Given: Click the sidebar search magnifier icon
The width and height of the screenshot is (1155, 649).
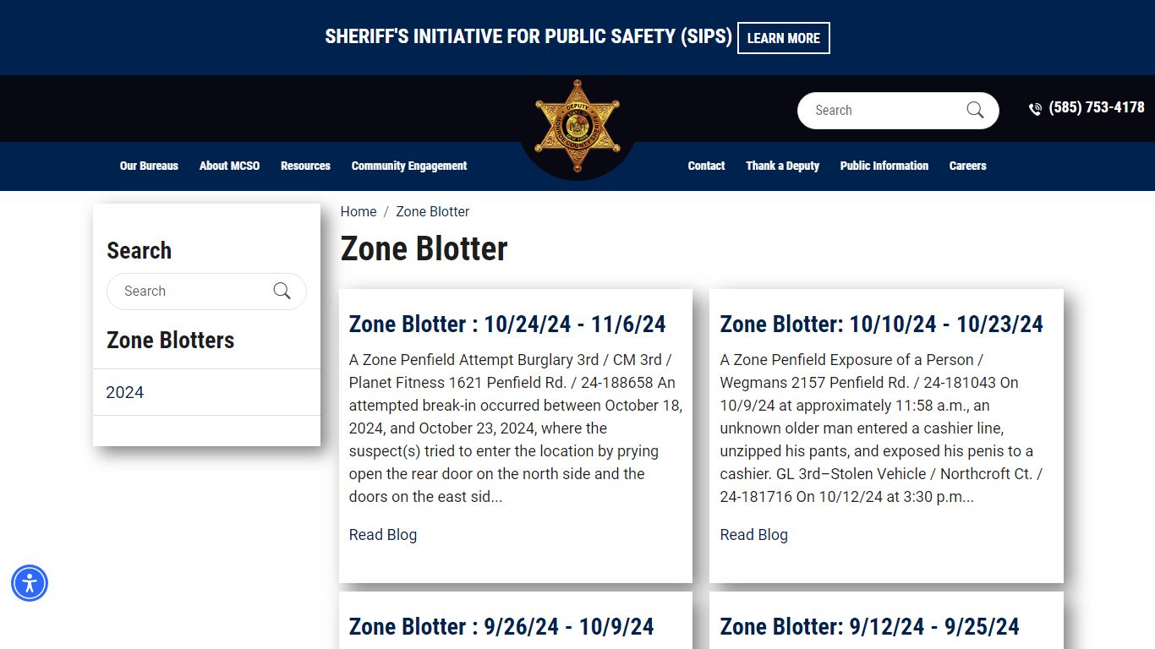Looking at the screenshot, I should pos(282,291).
